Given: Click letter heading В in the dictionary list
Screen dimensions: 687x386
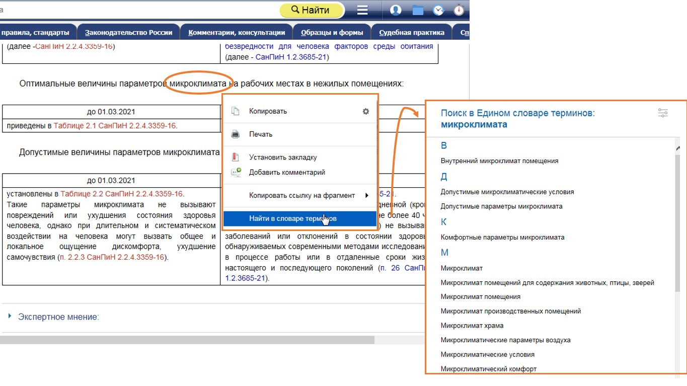Looking at the screenshot, I should click(x=444, y=145).
